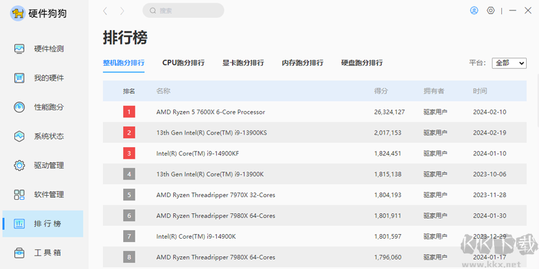This screenshot has width=539, height=269.
Task: Click the score 1,796,060
Action: pyautogui.click(x=388, y=258)
